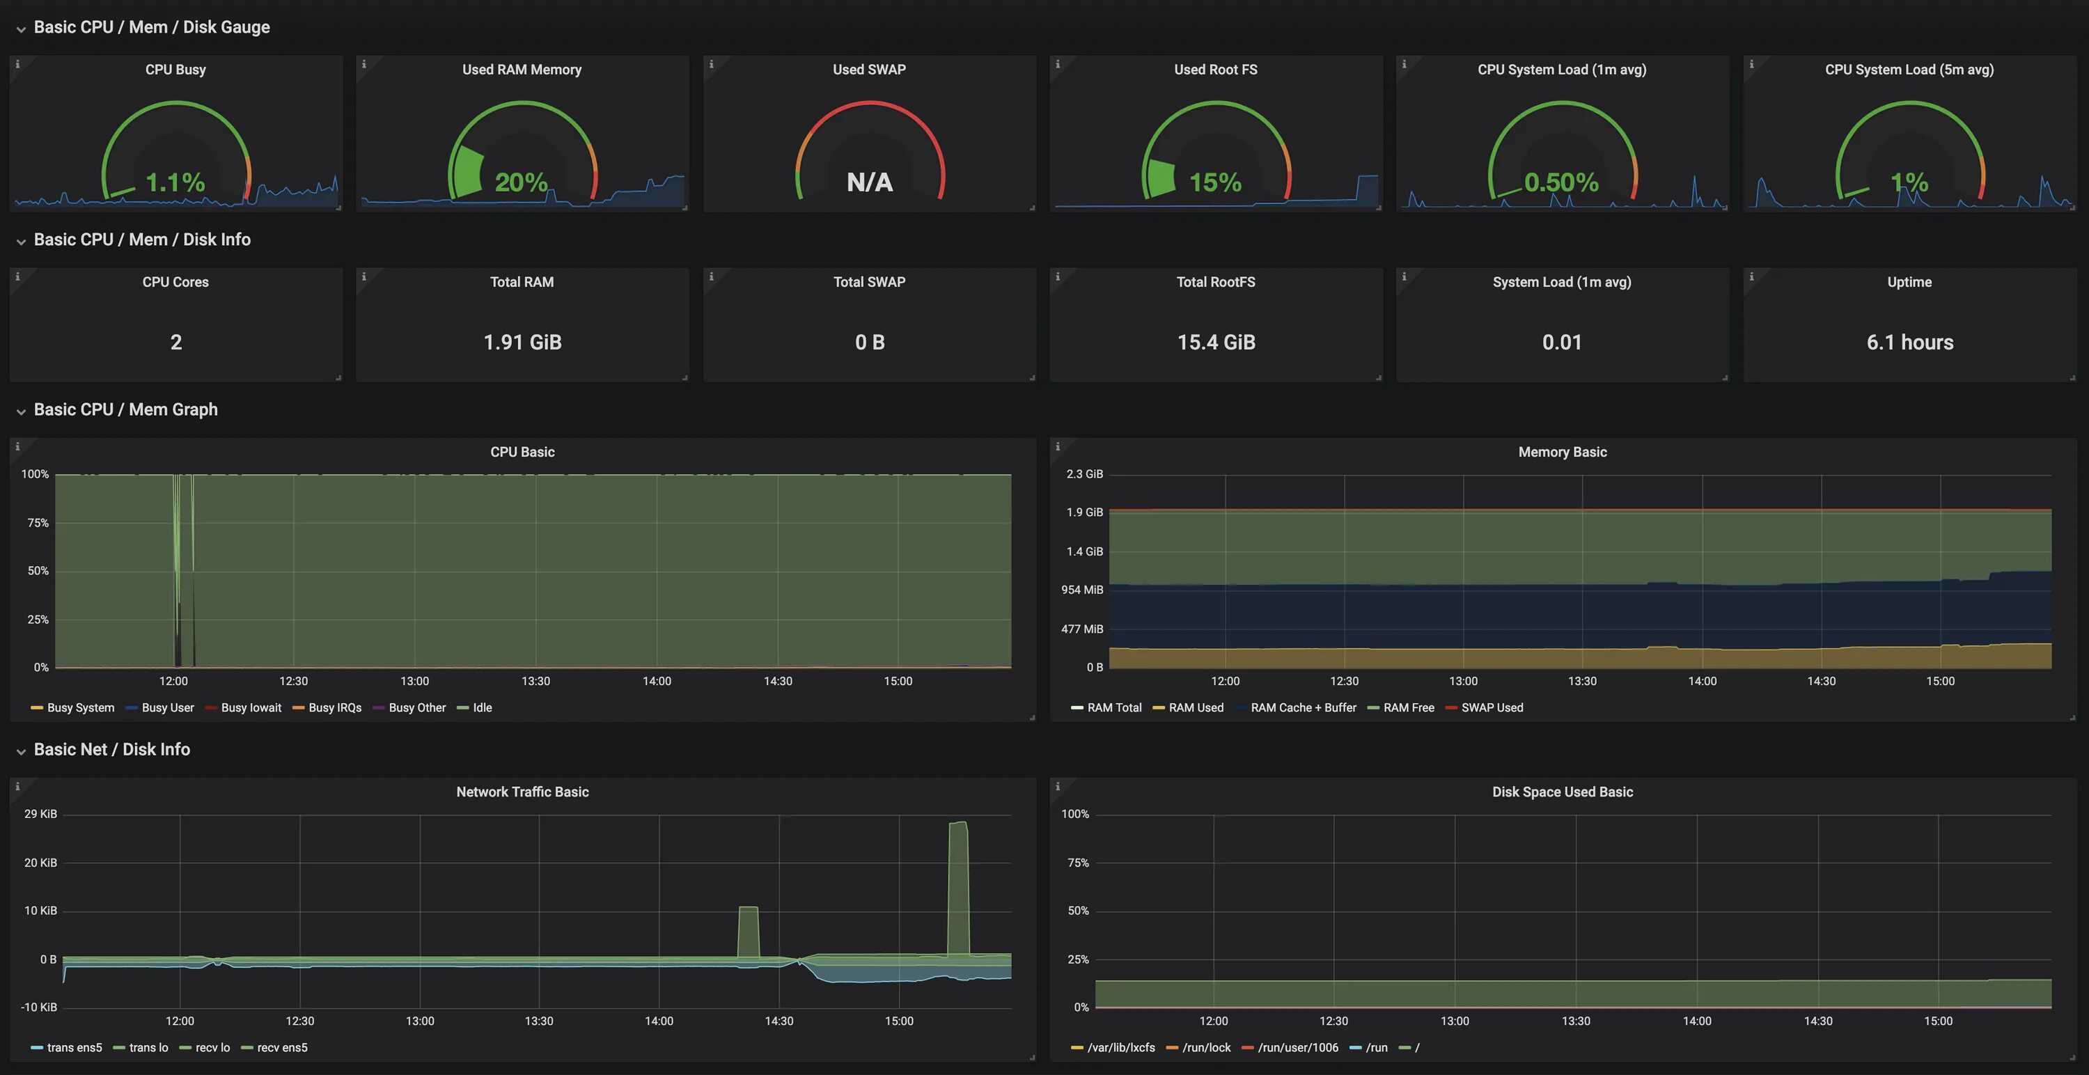Open CPU Basic panel title menu
The height and width of the screenshot is (1075, 2089).
(522, 452)
